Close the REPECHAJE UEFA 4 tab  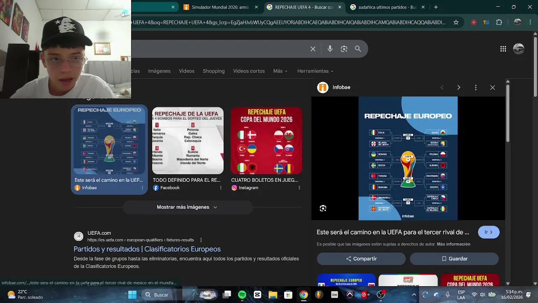click(340, 7)
